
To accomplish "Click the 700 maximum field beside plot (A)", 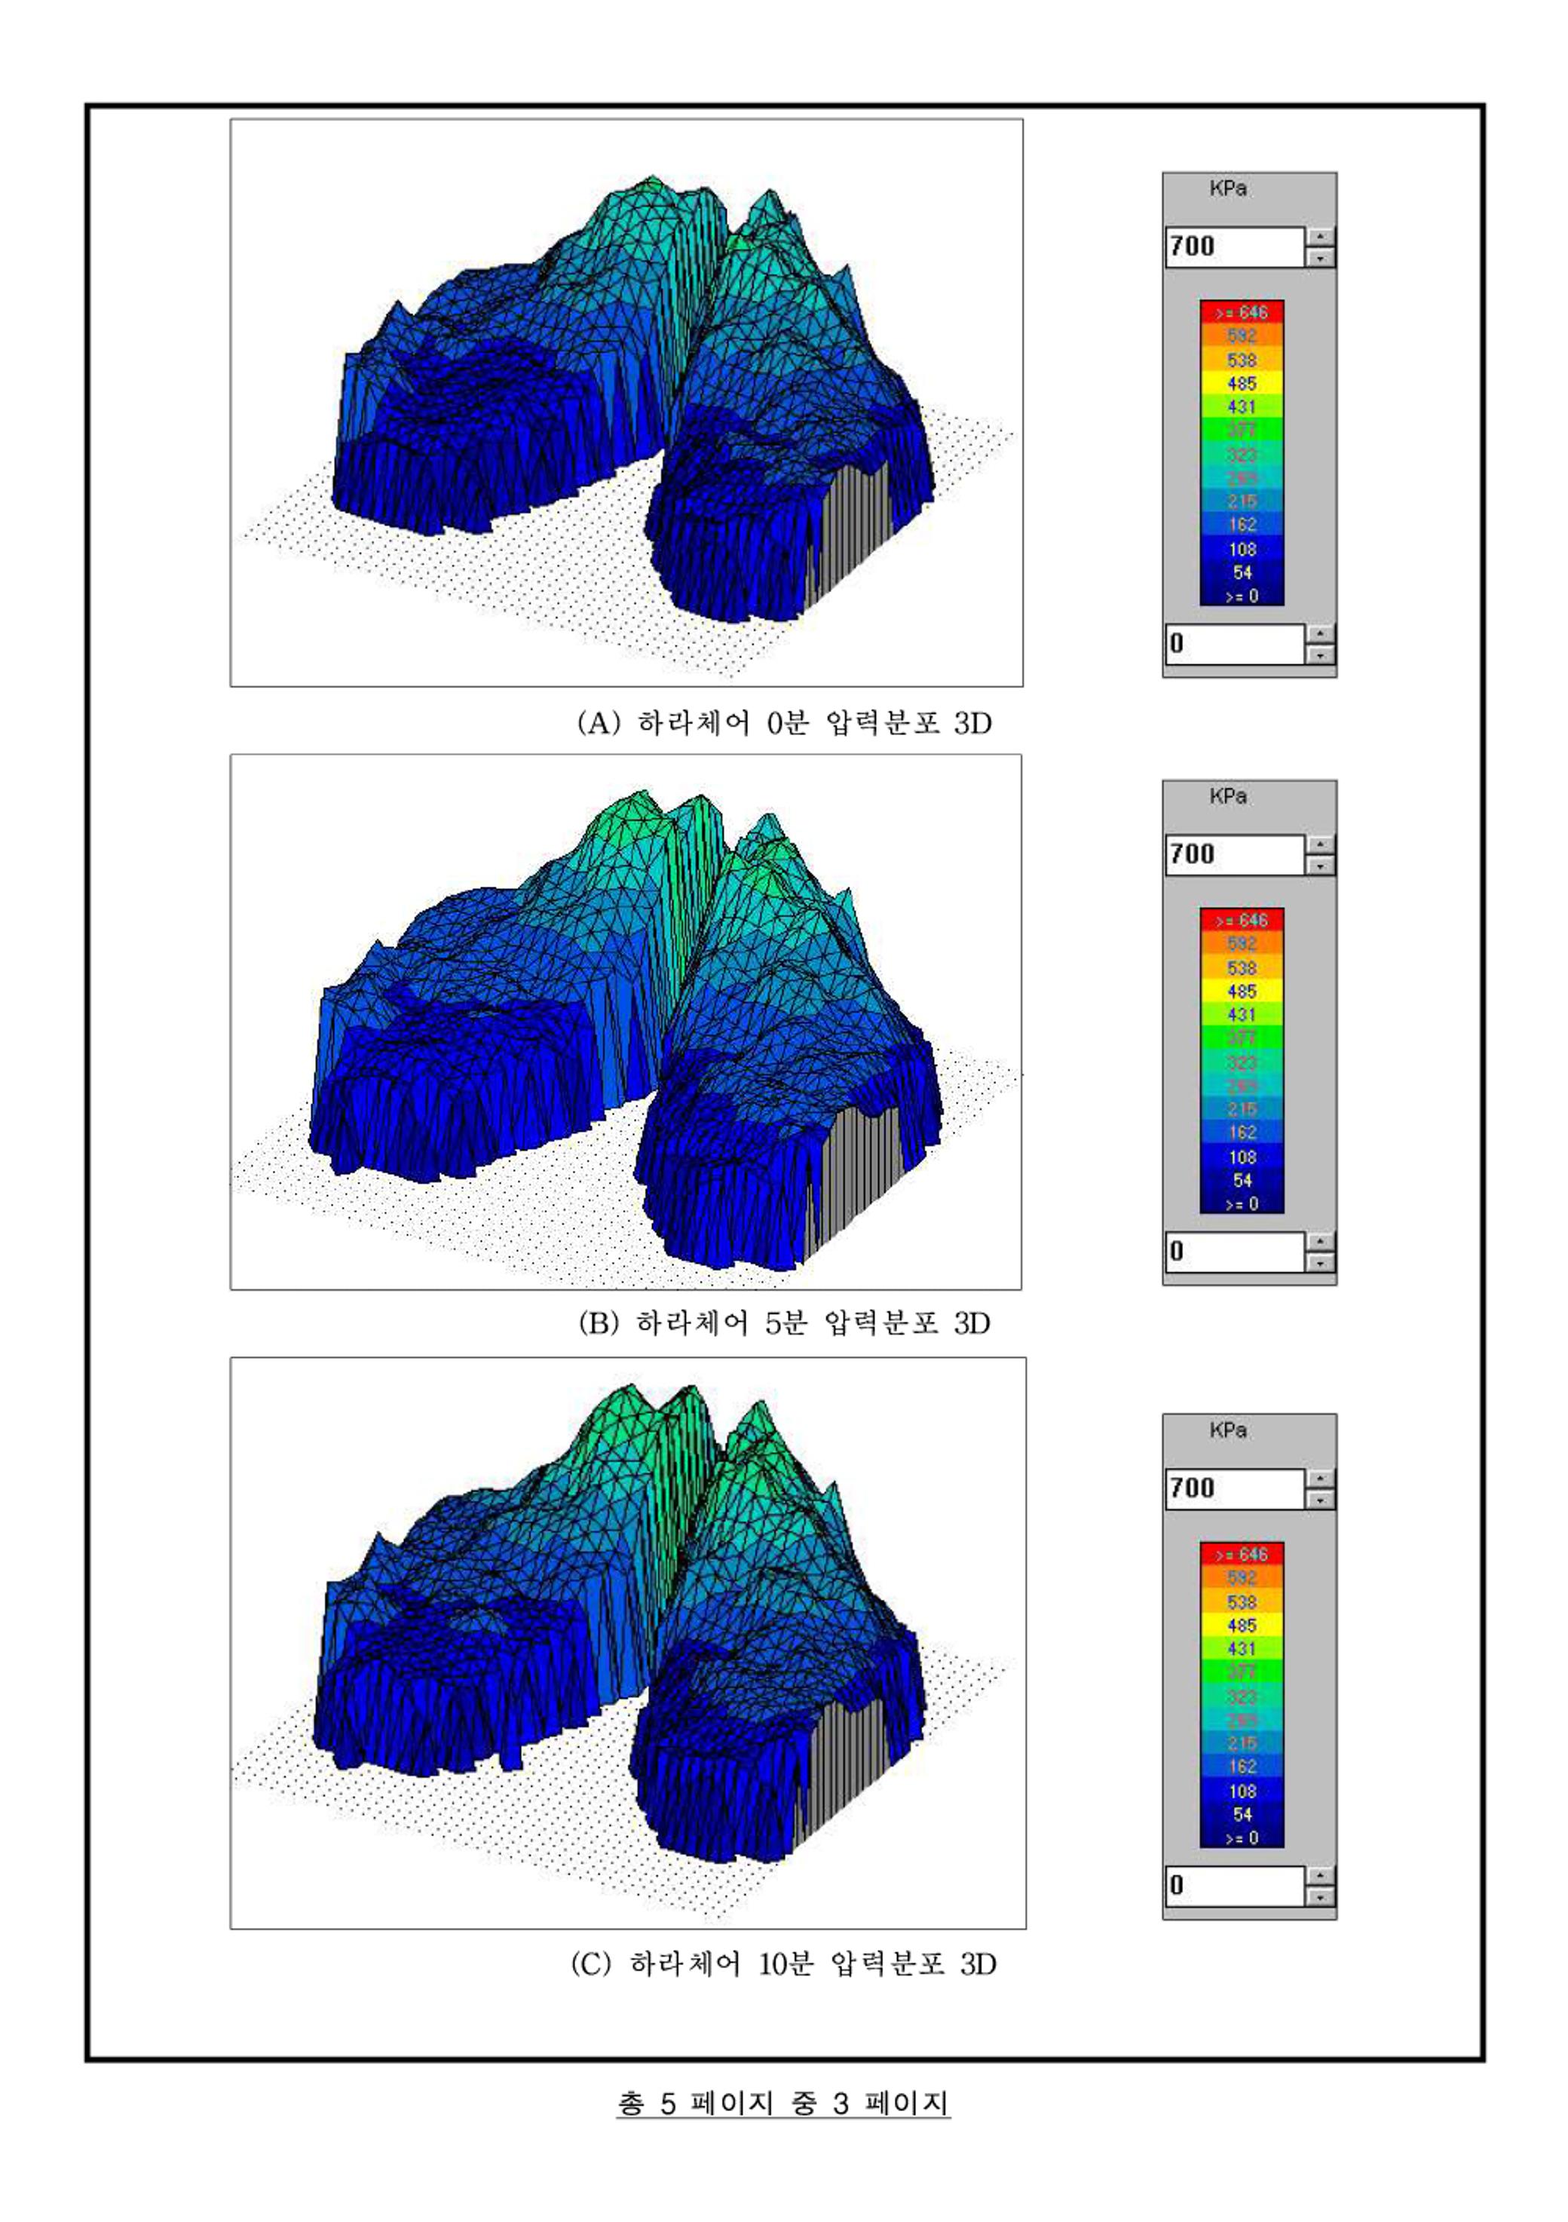I will pos(1234,247).
